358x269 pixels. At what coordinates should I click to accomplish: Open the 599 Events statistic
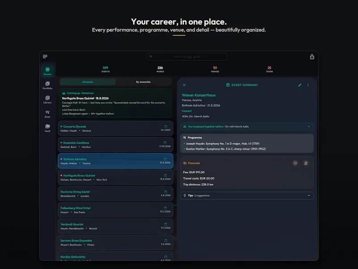click(x=106, y=69)
